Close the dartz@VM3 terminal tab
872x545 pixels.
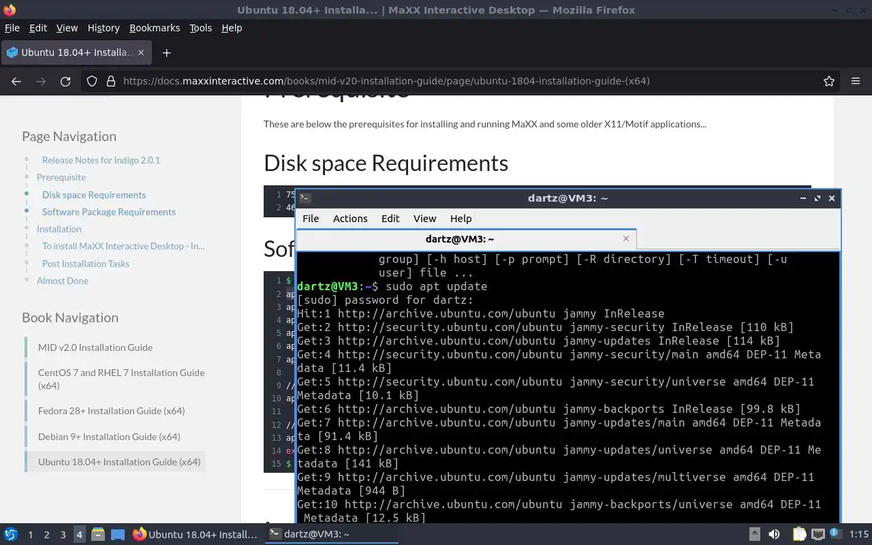pyautogui.click(x=626, y=238)
